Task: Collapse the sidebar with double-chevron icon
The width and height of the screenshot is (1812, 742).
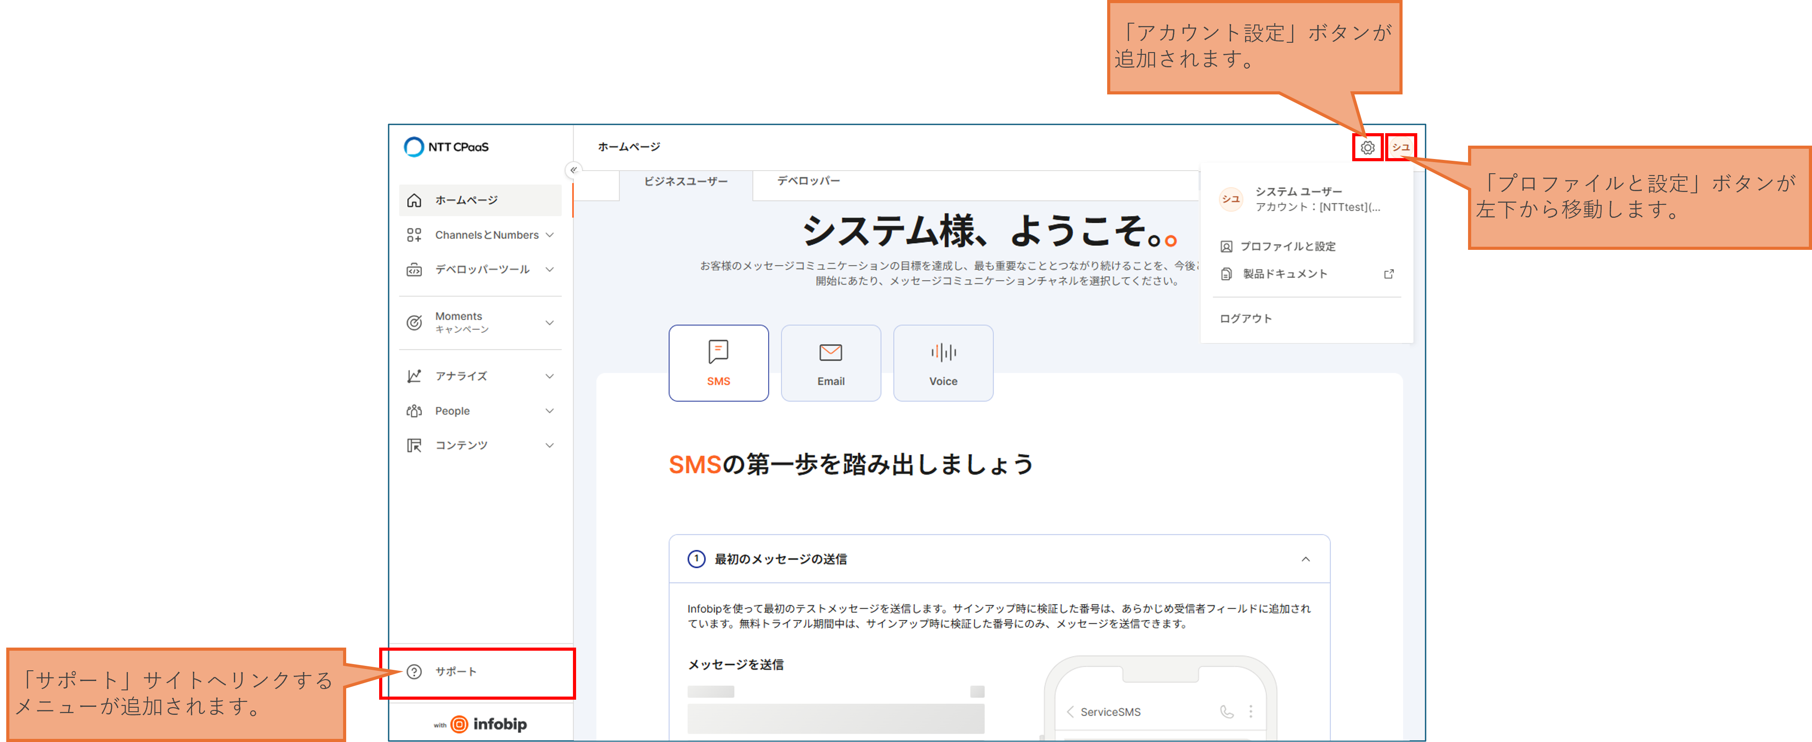Action: click(x=573, y=170)
